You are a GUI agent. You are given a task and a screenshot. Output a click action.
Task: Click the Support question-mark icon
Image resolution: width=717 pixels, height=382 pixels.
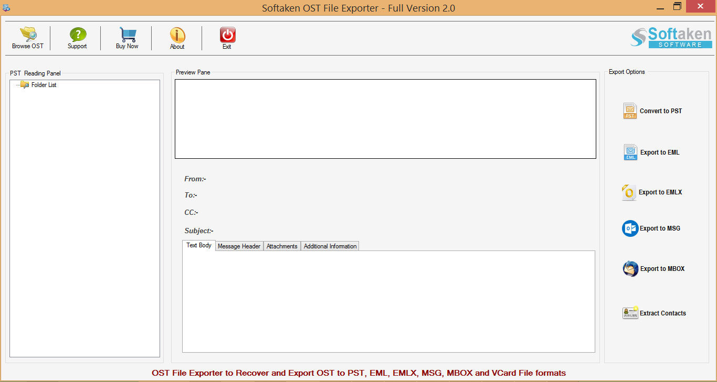click(x=77, y=35)
